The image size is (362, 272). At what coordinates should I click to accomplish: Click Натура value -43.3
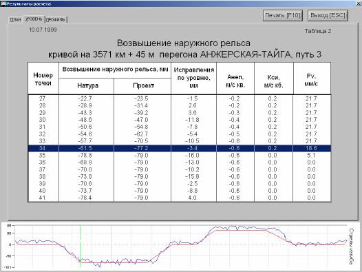click(85, 113)
